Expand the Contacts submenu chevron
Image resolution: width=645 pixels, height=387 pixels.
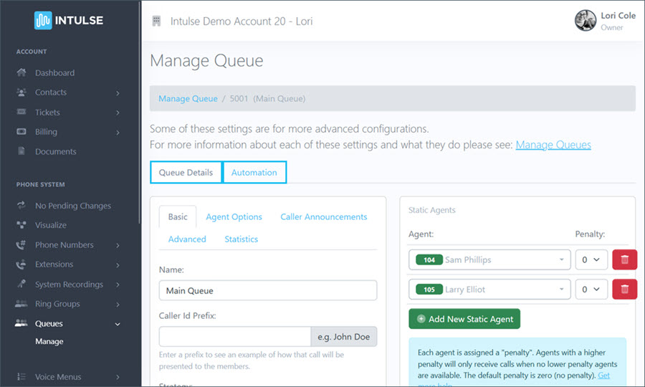[x=118, y=93]
